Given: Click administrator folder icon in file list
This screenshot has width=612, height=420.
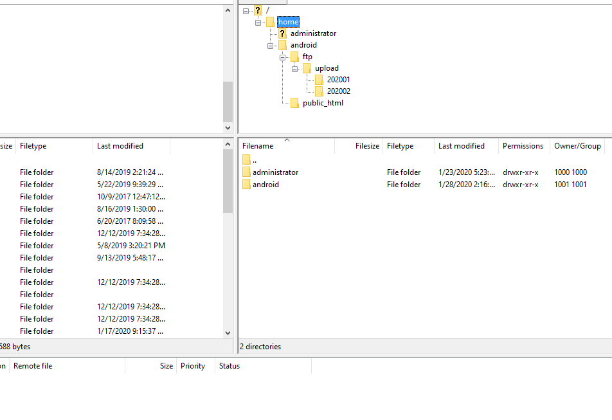Looking at the screenshot, I should coord(246,172).
